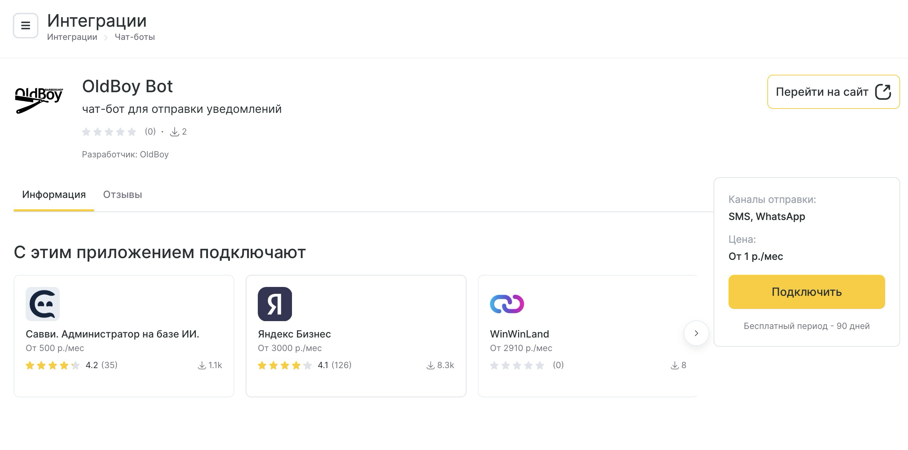
Task: Go to Интеграции breadcrumb link
Action: 72,37
